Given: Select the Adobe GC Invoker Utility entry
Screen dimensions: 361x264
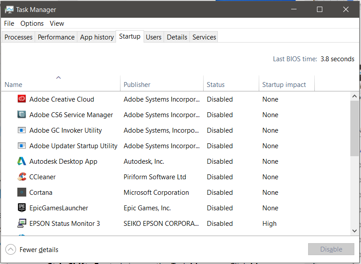Looking at the screenshot, I should (66, 130).
